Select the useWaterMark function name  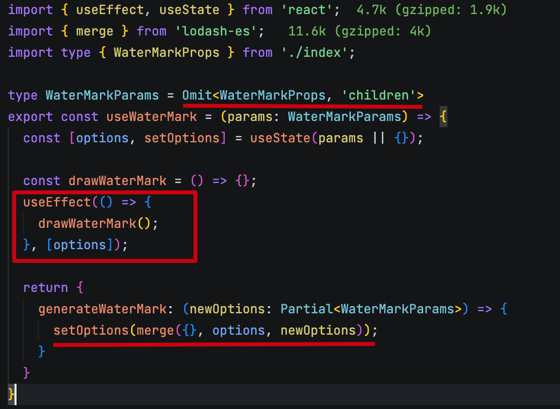151,117
